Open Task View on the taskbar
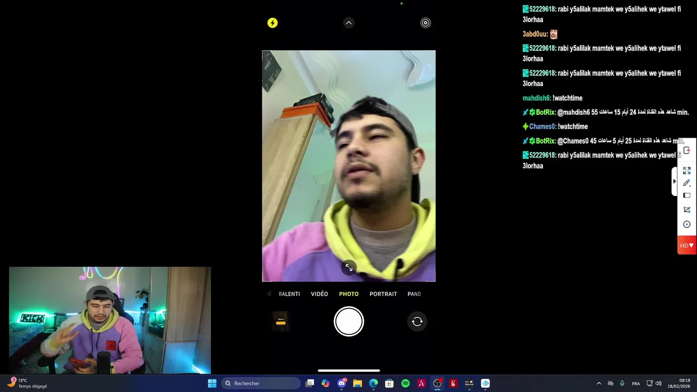Viewport: 697px width, 392px height. (x=310, y=383)
